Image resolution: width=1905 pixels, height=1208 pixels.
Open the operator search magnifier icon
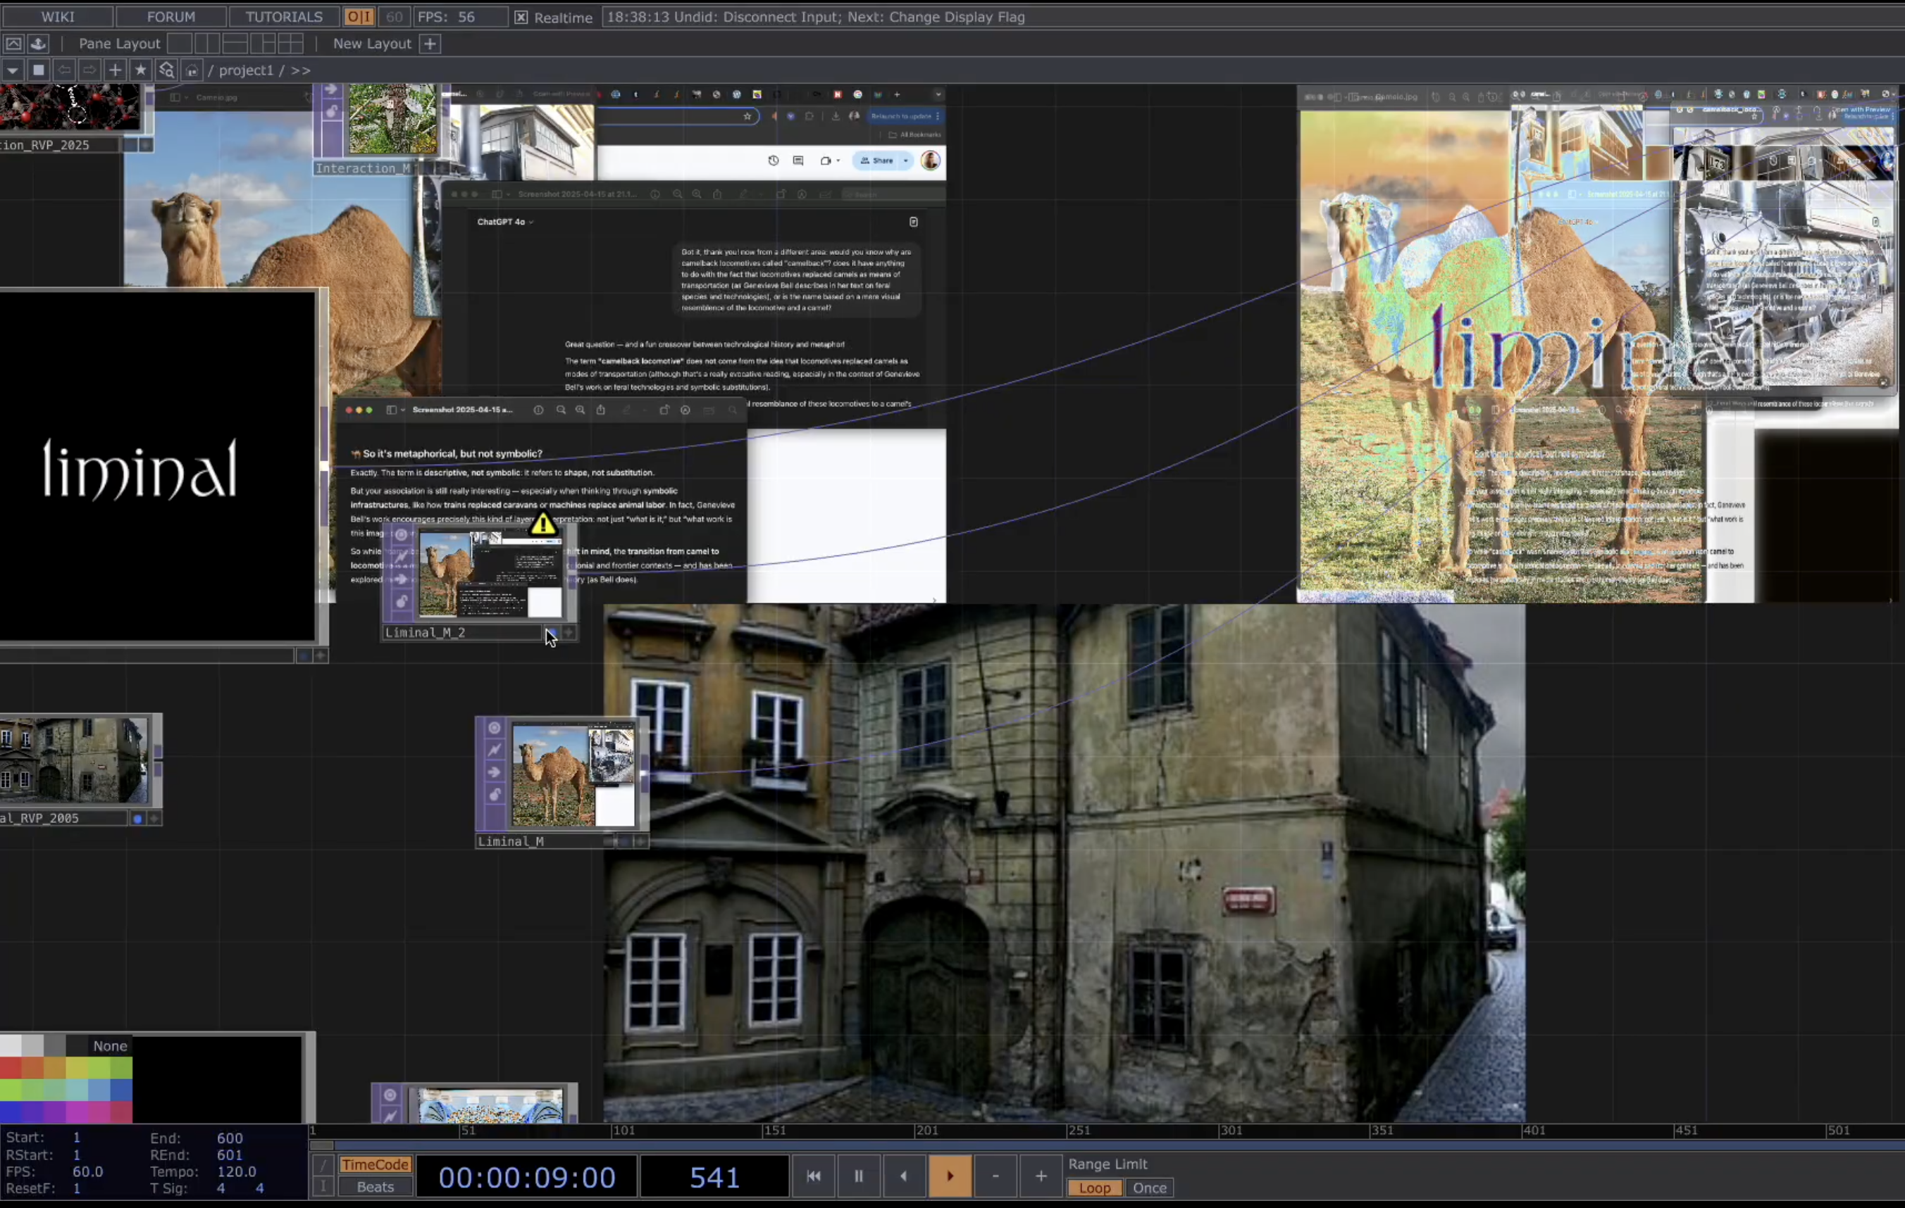pos(166,70)
